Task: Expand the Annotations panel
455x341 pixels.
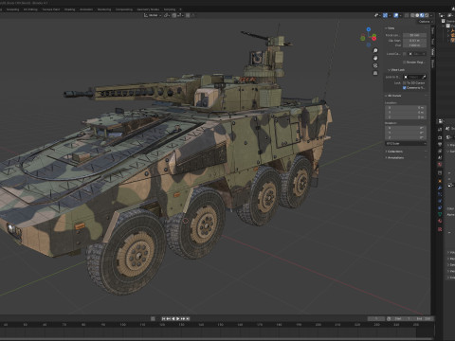Action: [394, 157]
